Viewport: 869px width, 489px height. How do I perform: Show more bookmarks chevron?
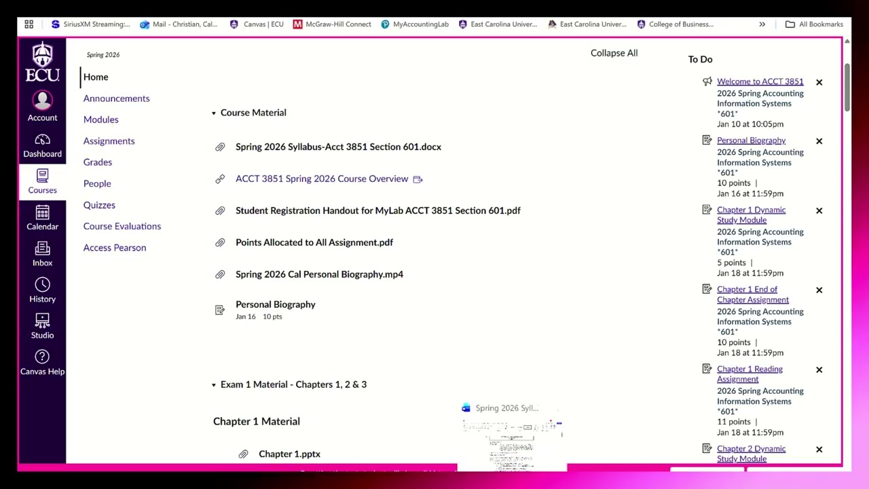pyautogui.click(x=762, y=24)
